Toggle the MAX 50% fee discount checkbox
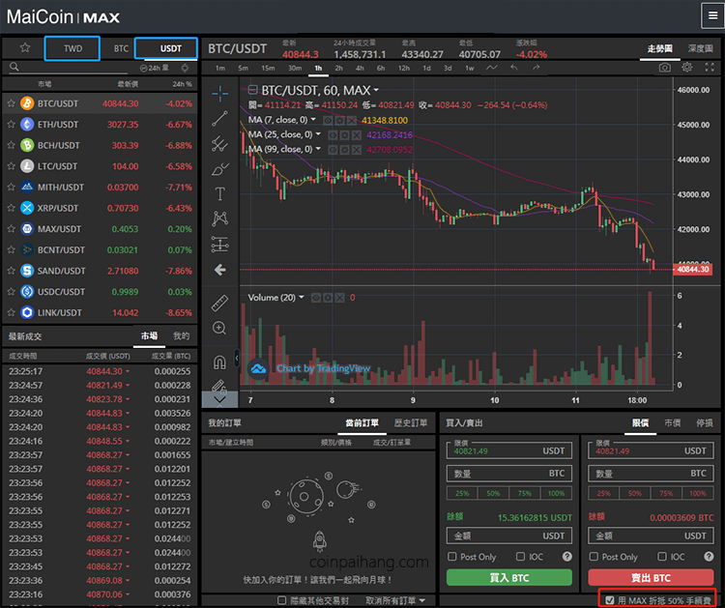 click(x=610, y=600)
